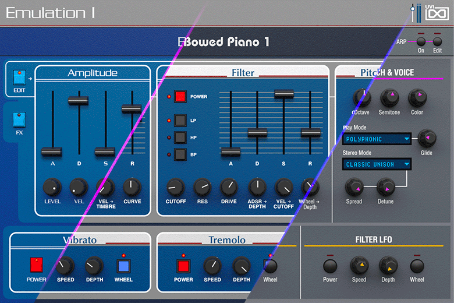454x303 pixels.
Task: Open the FX page button
Action: 19,120
